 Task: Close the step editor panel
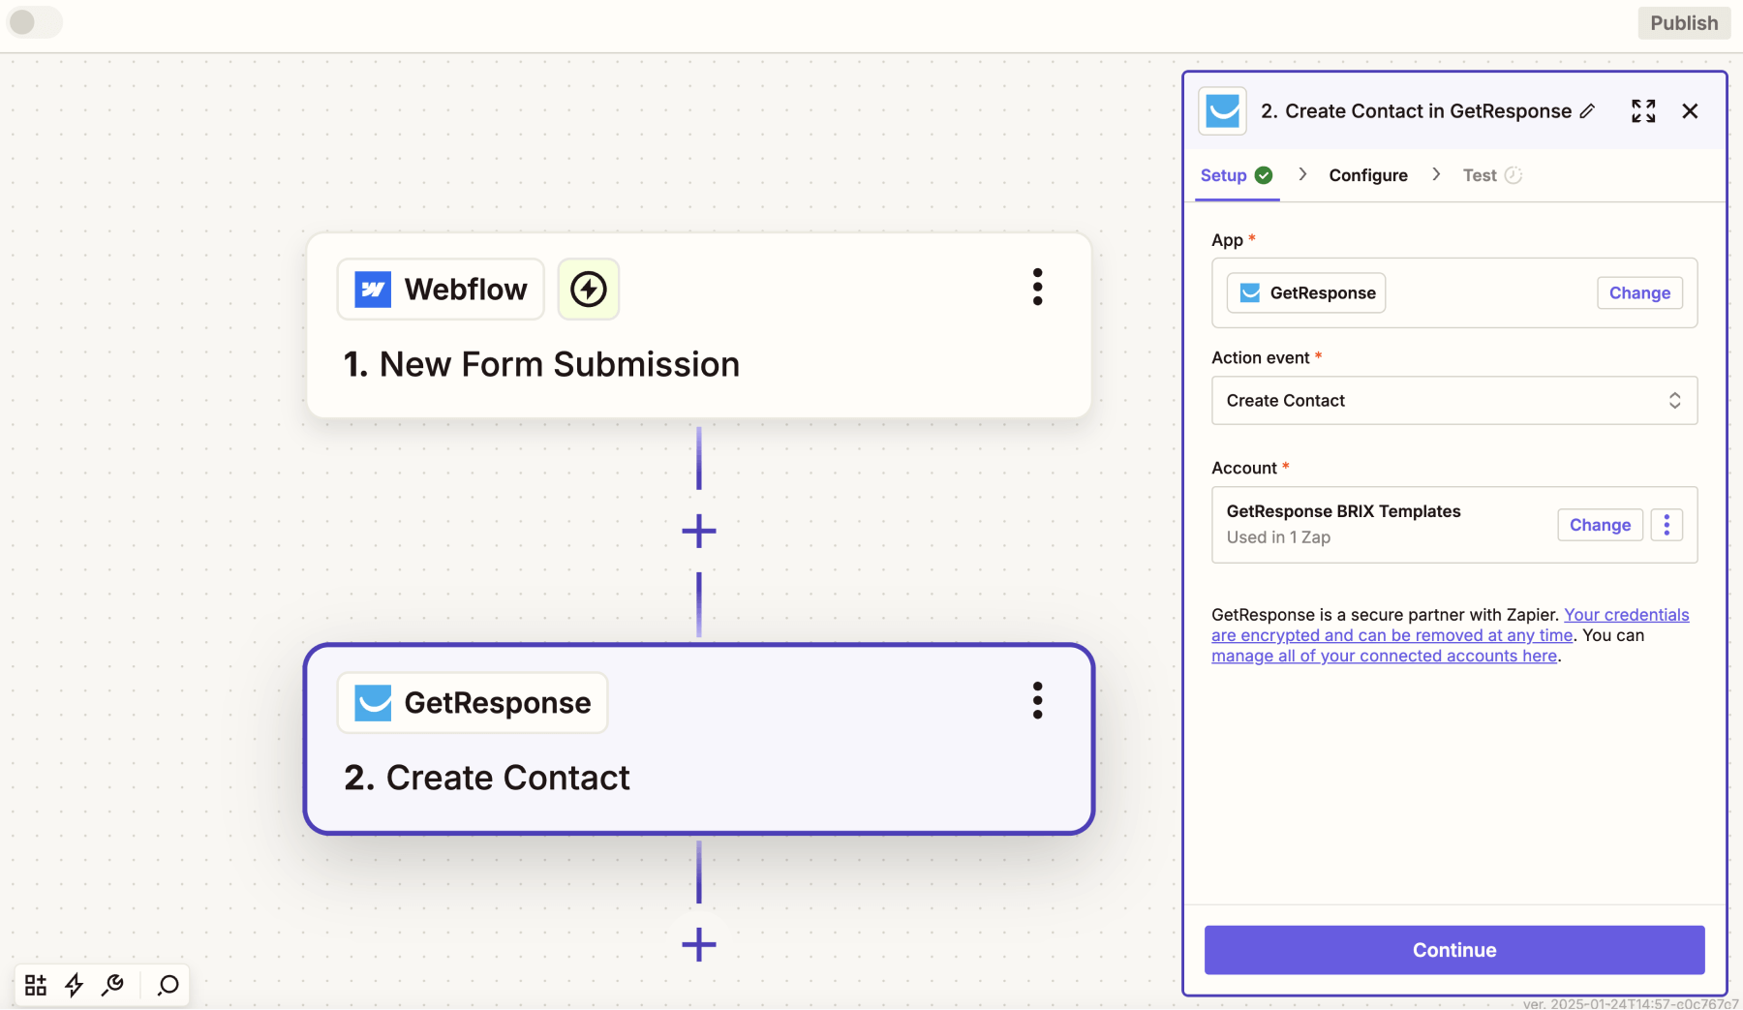tap(1690, 111)
